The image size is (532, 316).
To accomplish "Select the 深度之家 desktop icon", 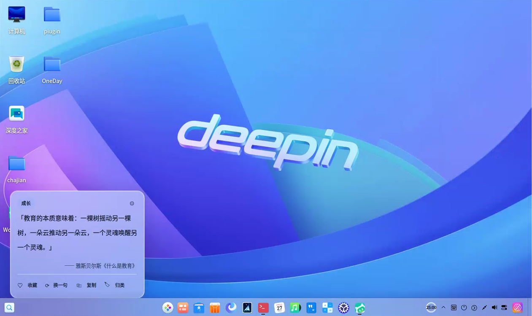I will tap(16, 119).
